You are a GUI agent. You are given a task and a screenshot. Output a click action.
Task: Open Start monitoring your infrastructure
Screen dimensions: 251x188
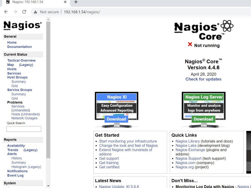(128, 141)
